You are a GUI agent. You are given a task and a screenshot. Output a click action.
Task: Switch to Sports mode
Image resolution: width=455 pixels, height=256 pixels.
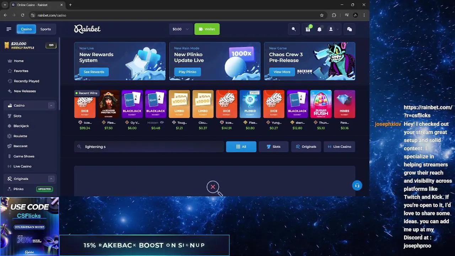tap(45, 29)
